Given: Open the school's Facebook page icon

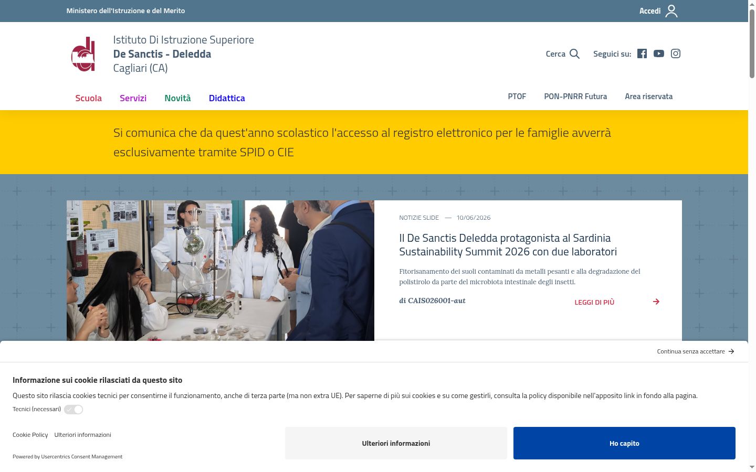Looking at the screenshot, I should point(642,53).
